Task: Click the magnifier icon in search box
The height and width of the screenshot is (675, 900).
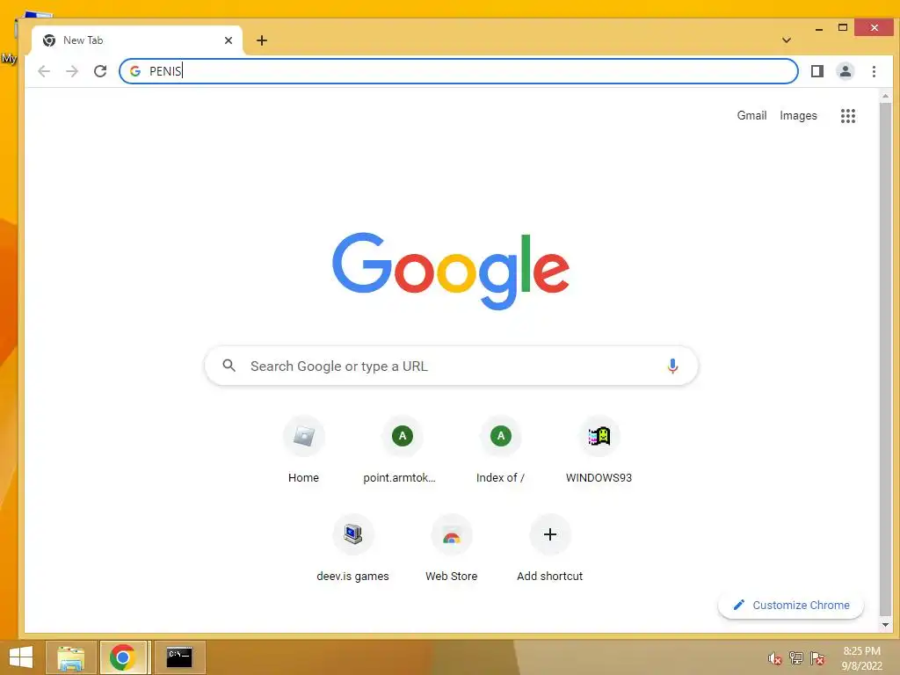Action: (x=229, y=366)
